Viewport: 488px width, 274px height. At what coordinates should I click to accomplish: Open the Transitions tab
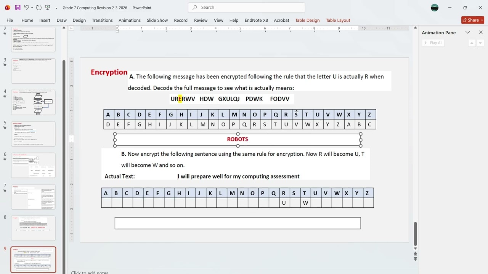click(x=102, y=20)
